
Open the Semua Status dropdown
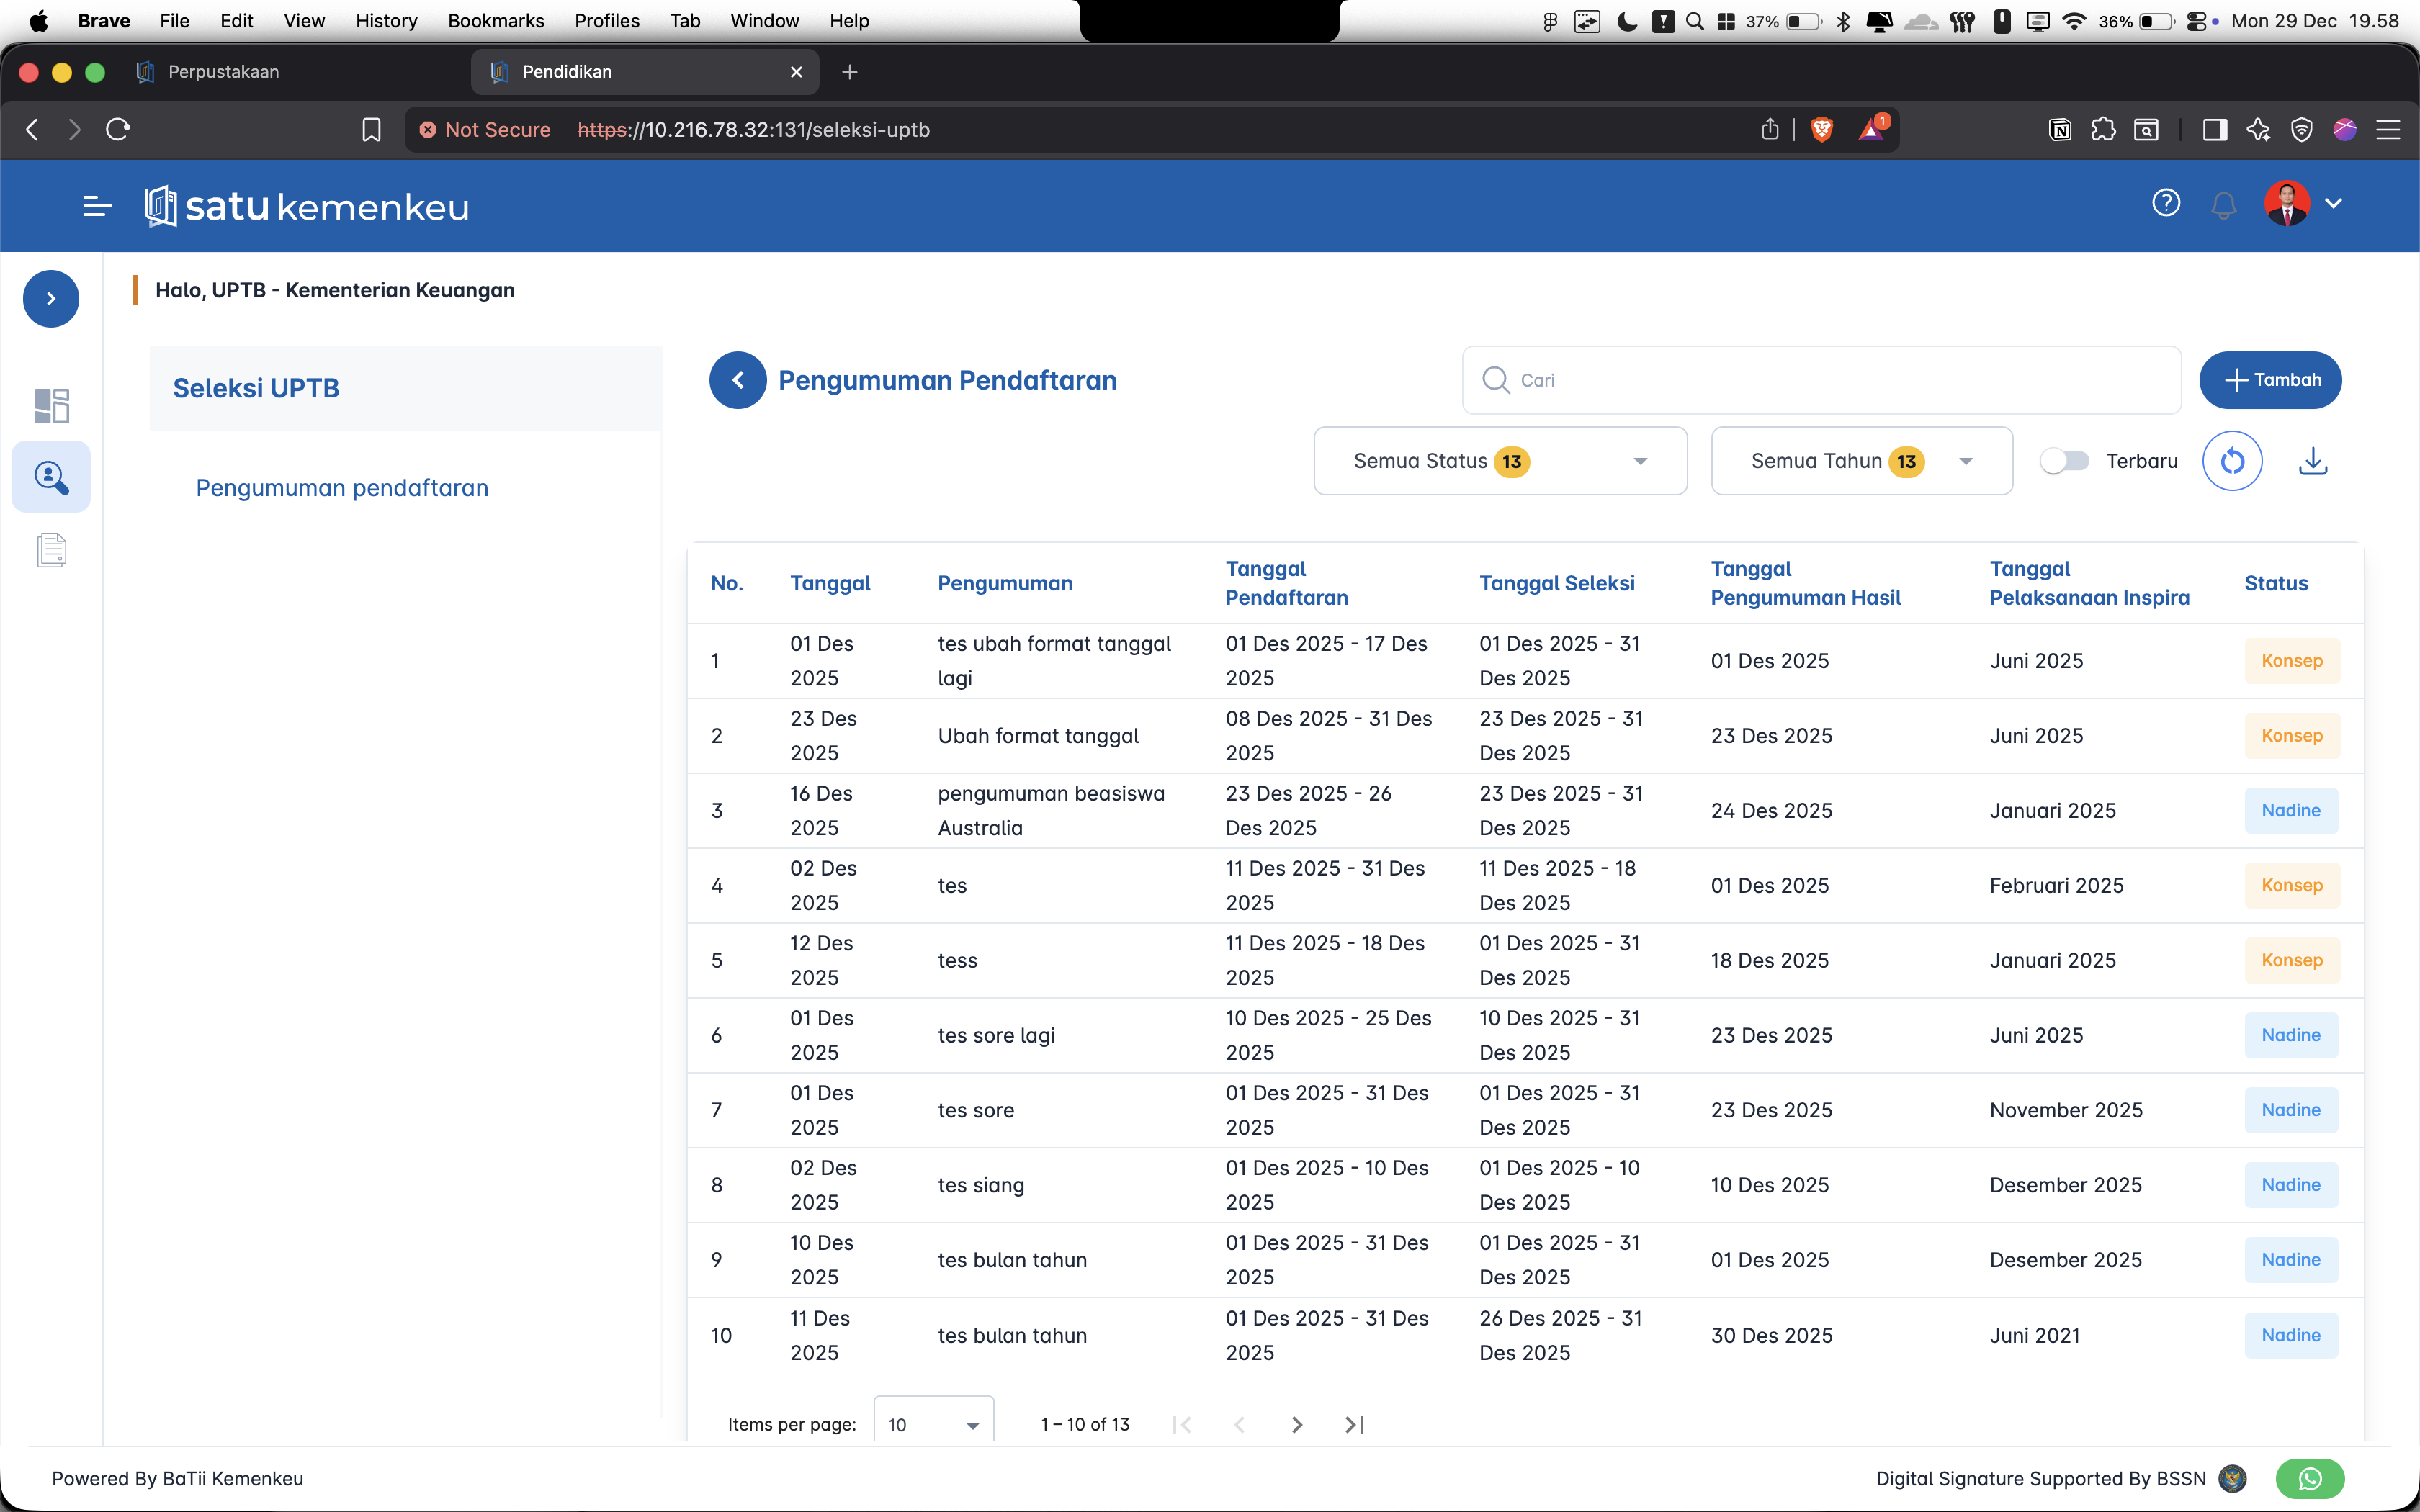[x=1500, y=461]
